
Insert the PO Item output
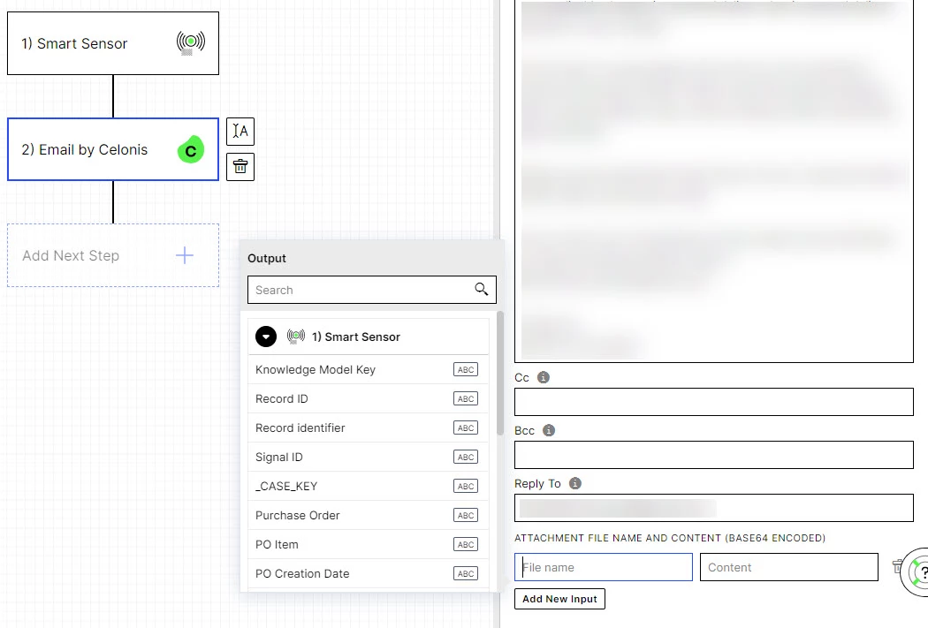(369, 545)
